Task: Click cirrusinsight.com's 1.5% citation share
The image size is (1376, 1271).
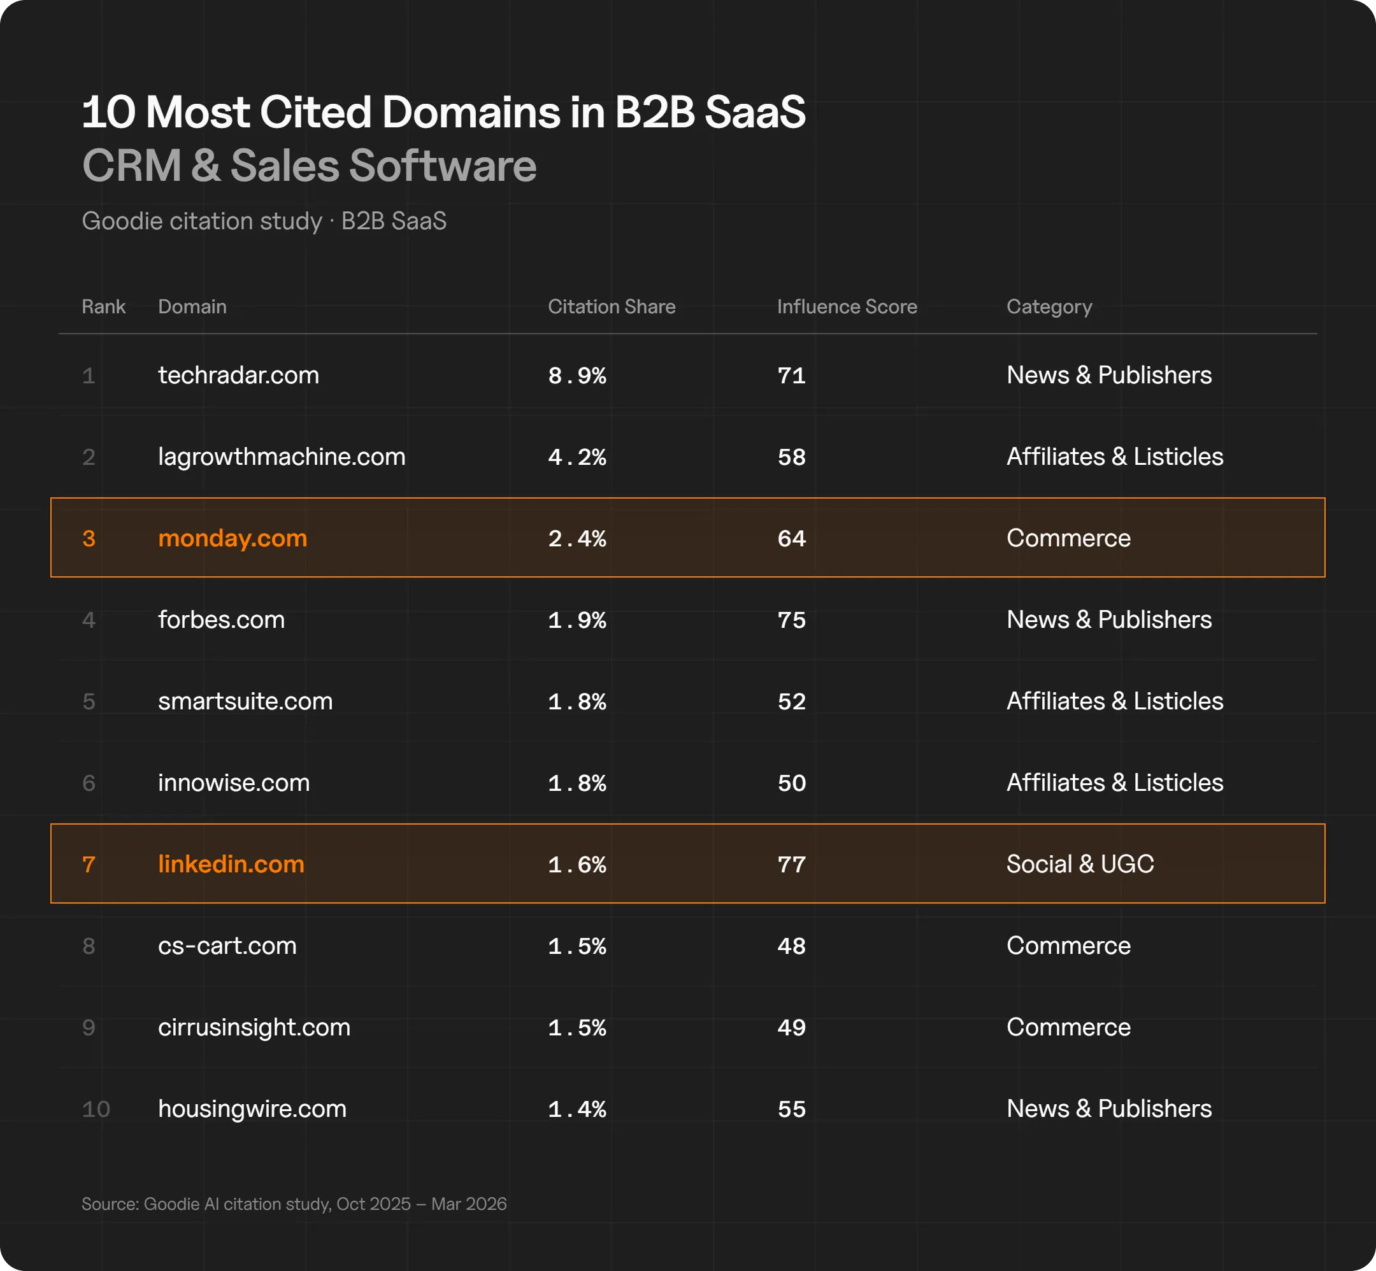Action: tap(577, 1028)
